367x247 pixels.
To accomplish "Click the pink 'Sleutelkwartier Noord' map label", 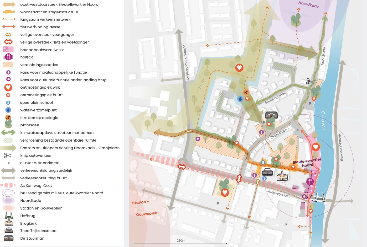I will (x=307, y=163).
